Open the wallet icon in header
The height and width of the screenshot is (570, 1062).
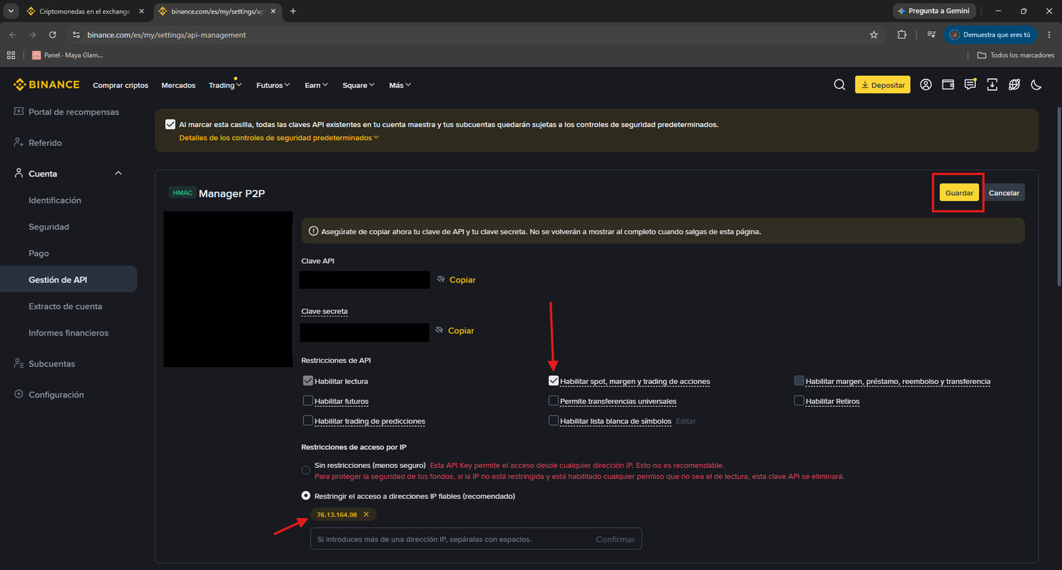948,85
